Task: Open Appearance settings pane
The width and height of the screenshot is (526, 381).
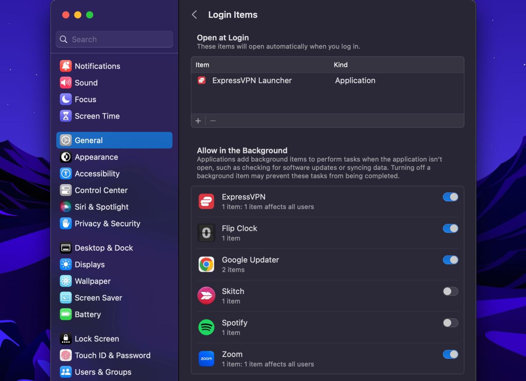Action: point(96,157)
